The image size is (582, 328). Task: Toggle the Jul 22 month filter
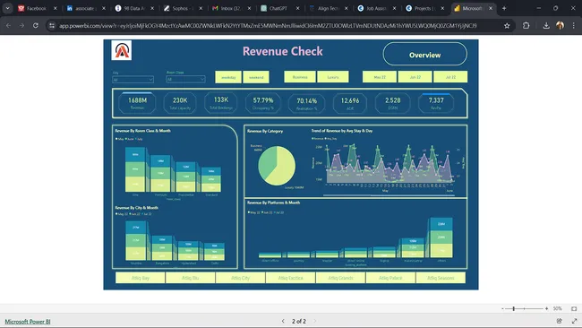(x=450, y=77)
